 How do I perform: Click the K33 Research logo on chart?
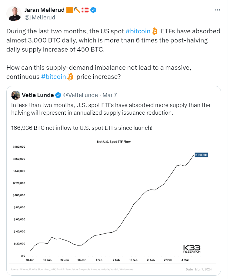(x=192, y=249)
